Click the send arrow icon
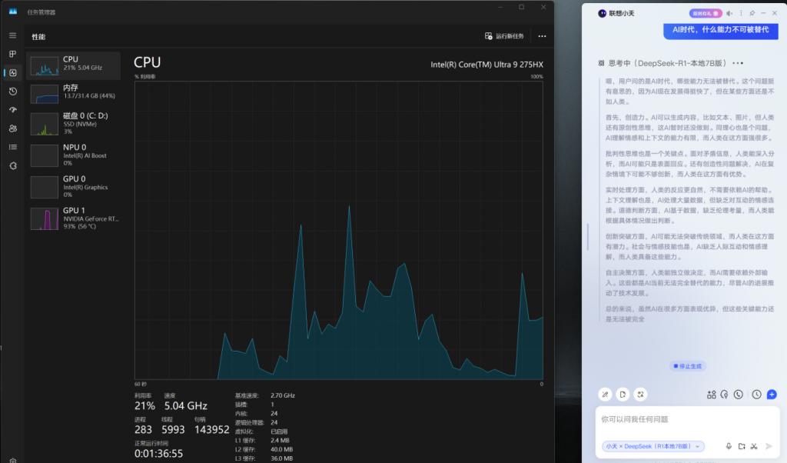The image size is (787, 463). pos(769,446)
